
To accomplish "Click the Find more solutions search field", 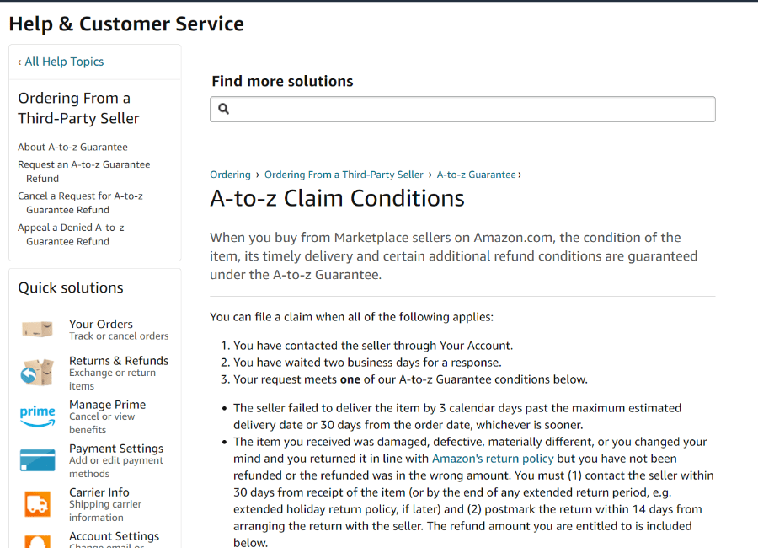I will [462, 109].
